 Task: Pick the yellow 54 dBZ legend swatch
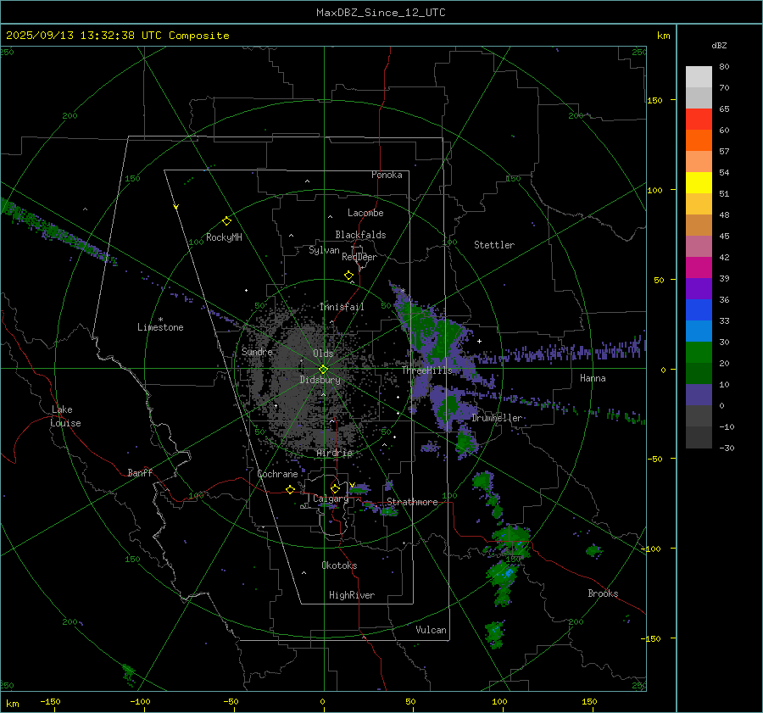pyautogui.click(x=699, y=182)
